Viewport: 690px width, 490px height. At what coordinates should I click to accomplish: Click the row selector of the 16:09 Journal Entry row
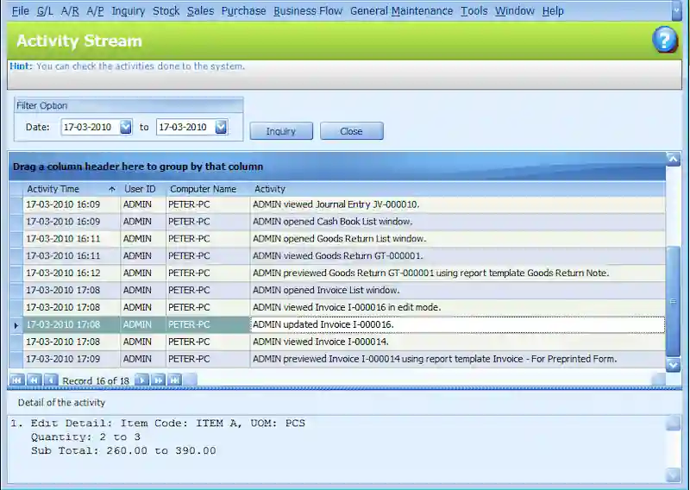[16, 204]
